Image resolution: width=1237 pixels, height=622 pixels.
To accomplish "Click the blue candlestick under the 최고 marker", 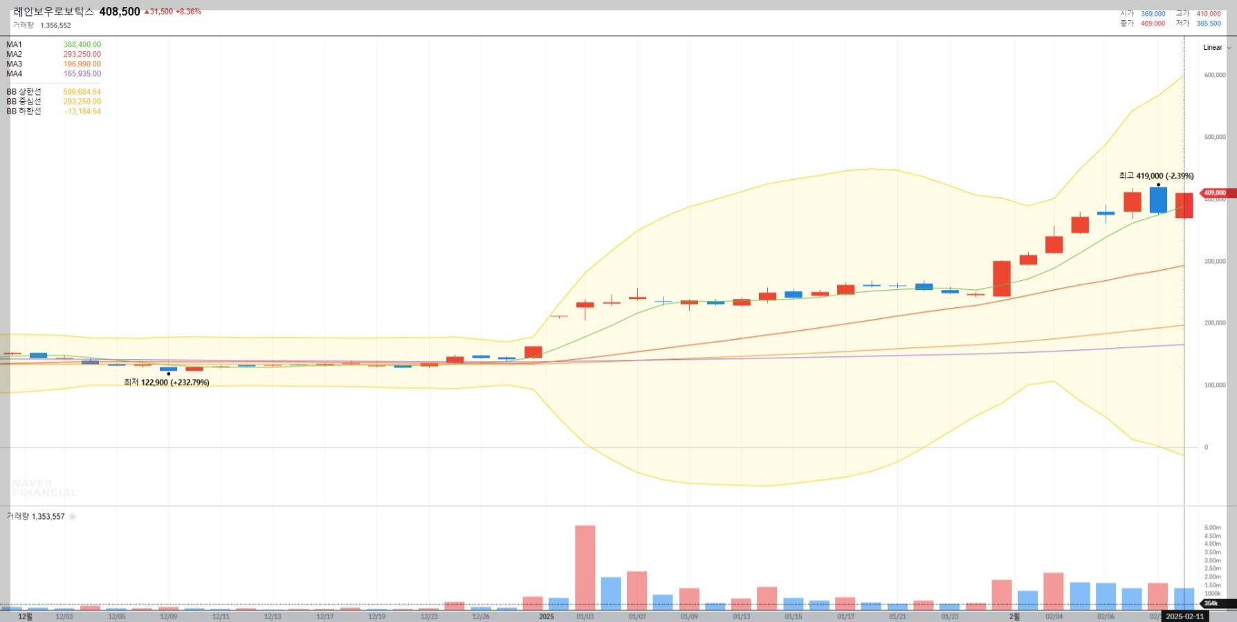I will coord(1158,200).
